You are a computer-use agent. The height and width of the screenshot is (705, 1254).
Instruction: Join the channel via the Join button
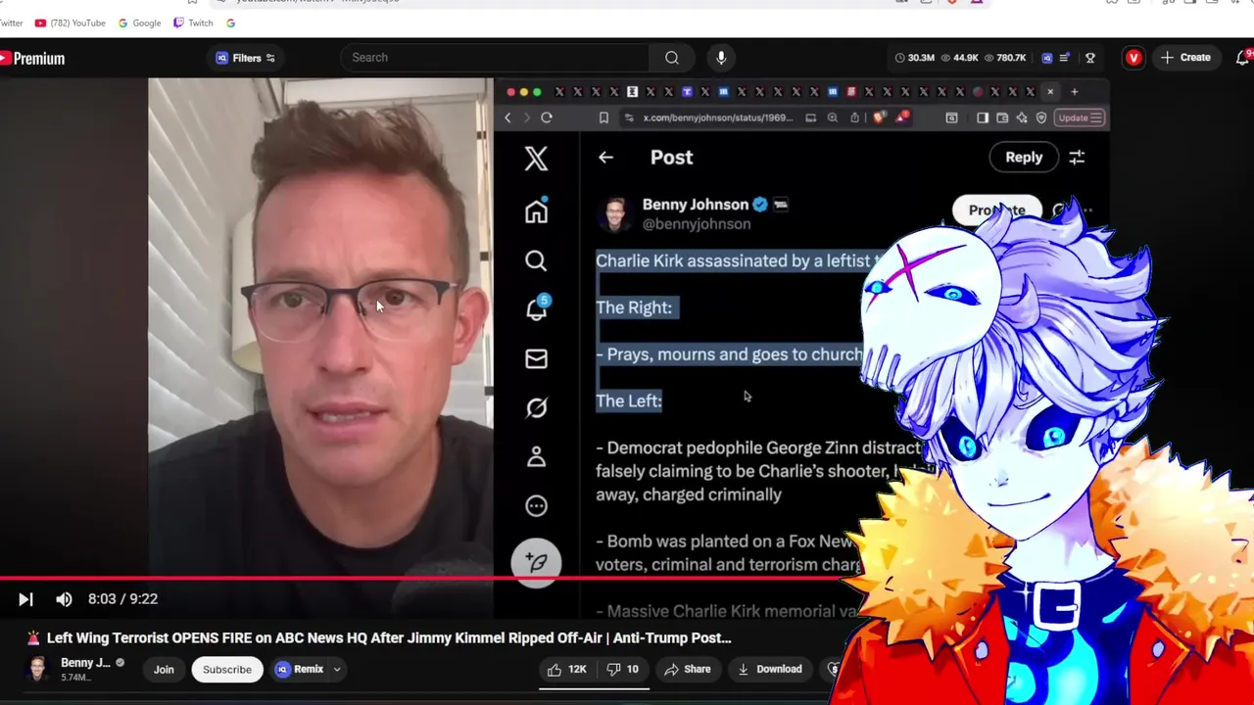(164, 670)
